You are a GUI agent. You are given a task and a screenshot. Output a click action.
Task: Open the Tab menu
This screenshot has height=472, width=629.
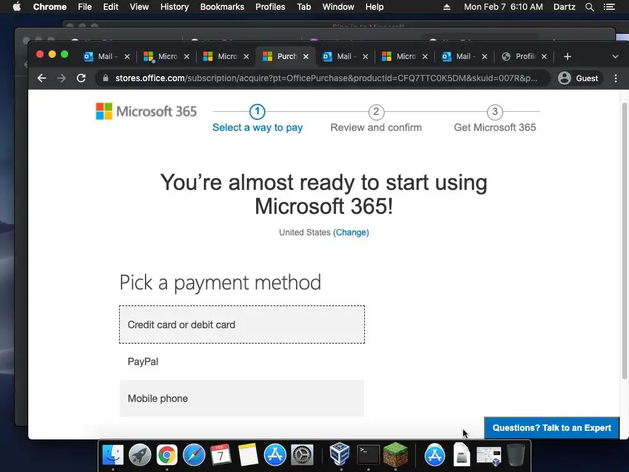click(303, 7)
